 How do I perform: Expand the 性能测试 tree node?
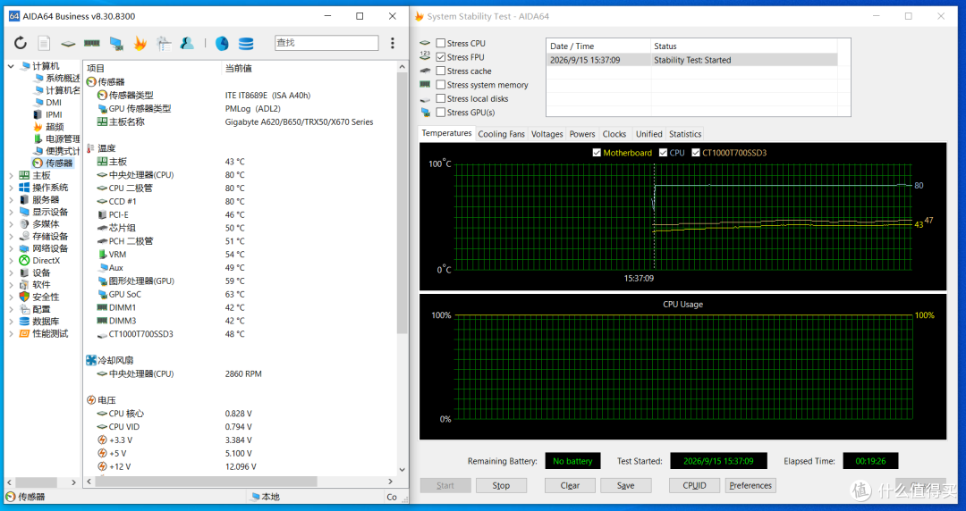[11, 334]
